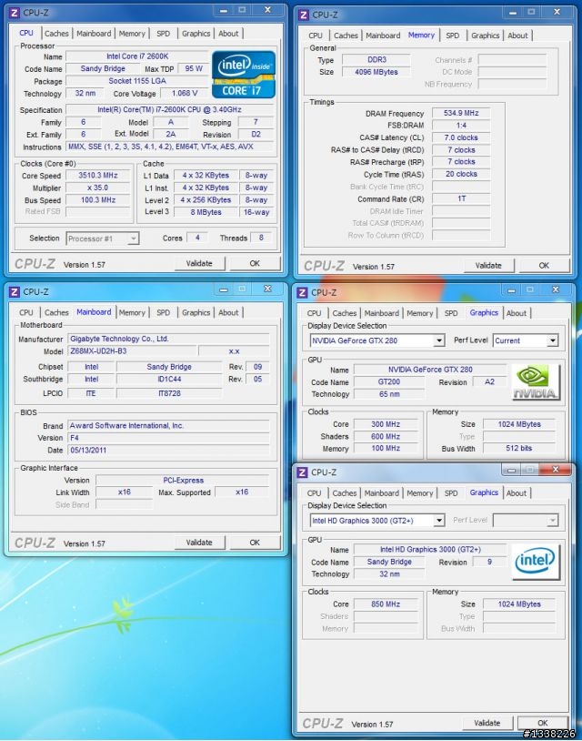Minimize the CPU window showing the i7 2600K
This screenshot has height=741, width=582.
click(x=224, y=10)
